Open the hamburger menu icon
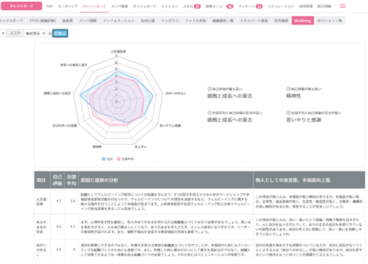The height and width of the screenshot is (264, 368). click(x=343, y=6)
